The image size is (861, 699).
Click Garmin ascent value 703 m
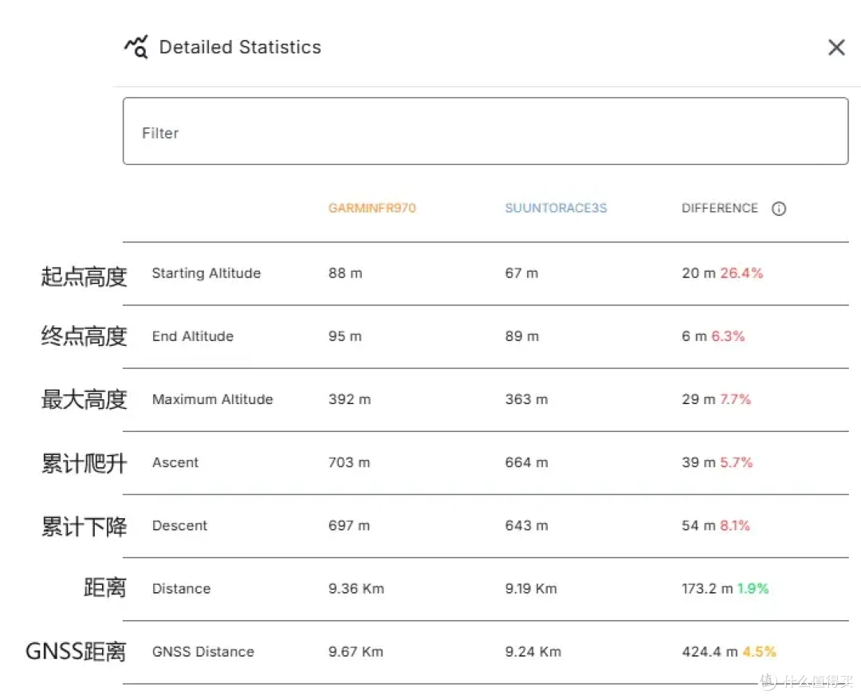(x=349, y=462)
